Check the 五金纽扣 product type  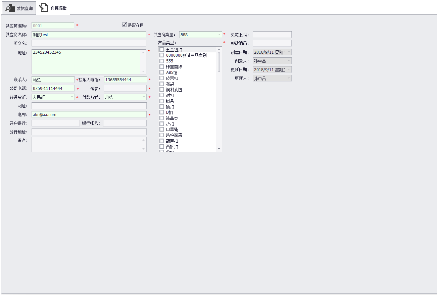161,49
